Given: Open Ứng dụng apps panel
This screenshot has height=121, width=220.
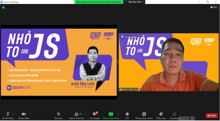Looking at the screenshot, I should point(174,114).
